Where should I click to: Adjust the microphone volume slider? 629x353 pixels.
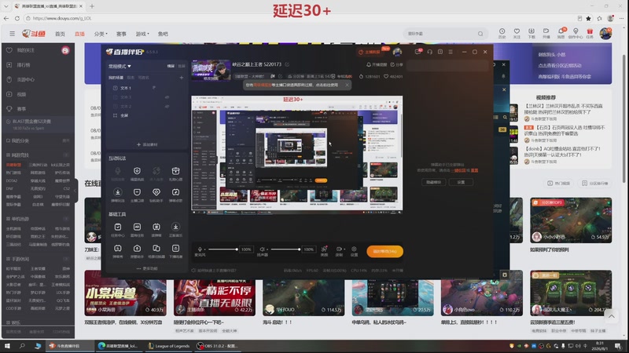[223, 249]
